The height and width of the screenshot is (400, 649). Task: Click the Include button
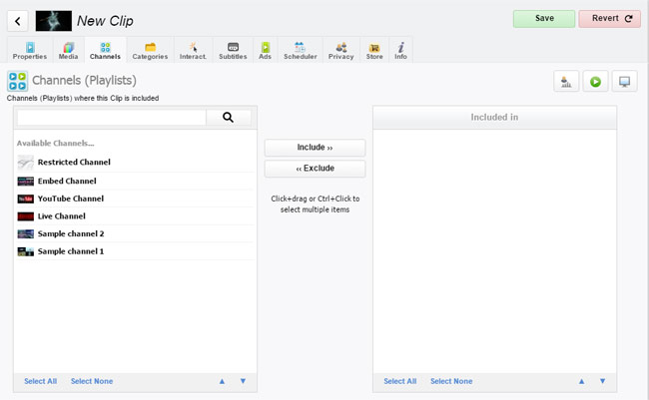click(x=315, y=148)
